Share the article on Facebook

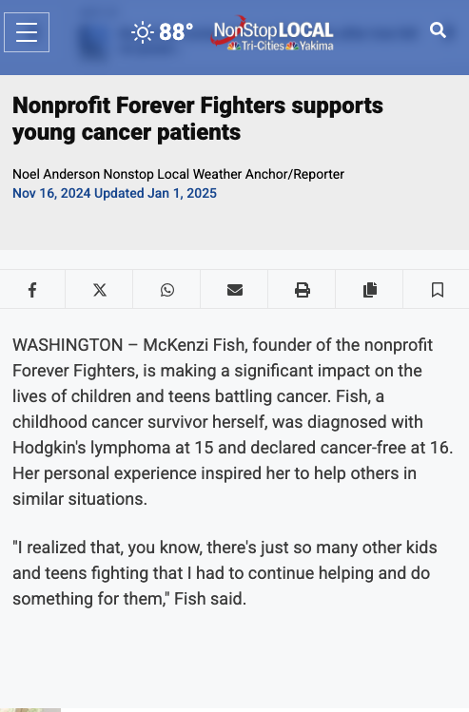click(x=32, y=290)
